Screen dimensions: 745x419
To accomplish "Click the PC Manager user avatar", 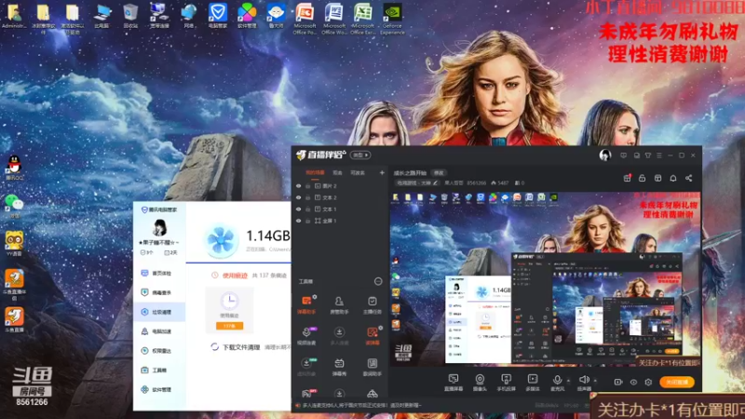I will 159,228.
